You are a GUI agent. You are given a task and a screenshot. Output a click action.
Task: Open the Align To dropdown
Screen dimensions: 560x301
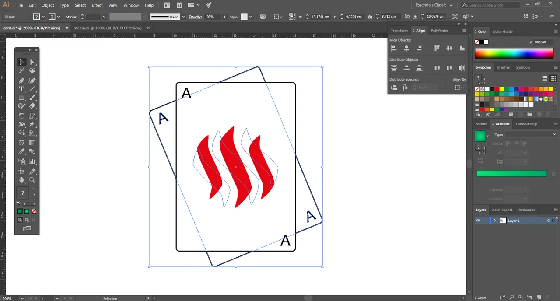459,87
